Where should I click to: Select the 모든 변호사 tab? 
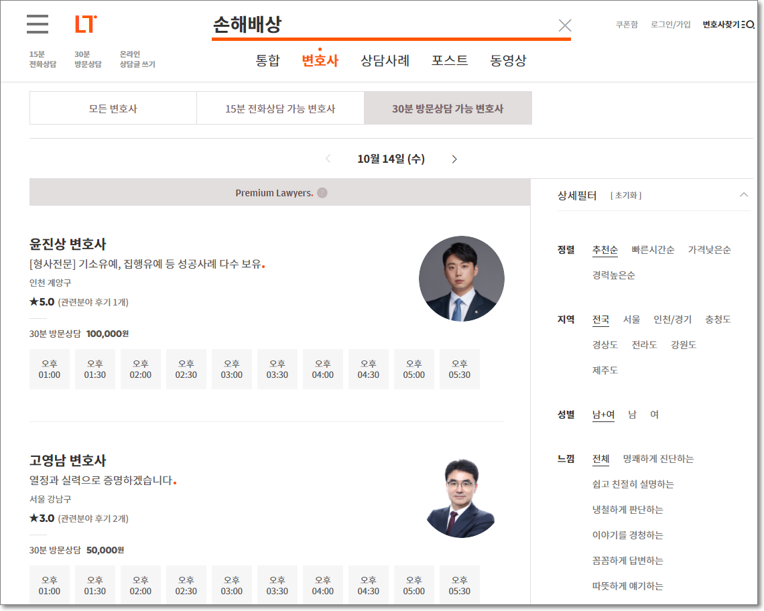pyautogui.click(x=113, y=108)
